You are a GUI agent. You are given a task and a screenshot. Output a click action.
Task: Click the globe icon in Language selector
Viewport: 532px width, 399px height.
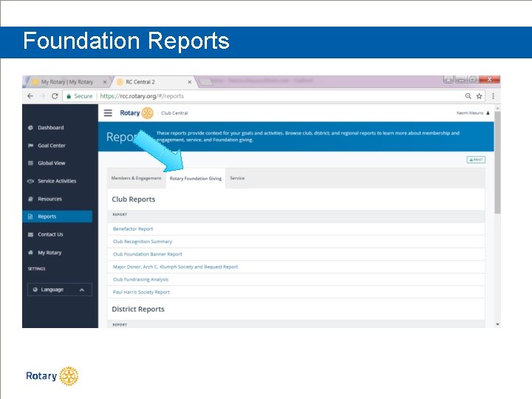click(35, 290)
